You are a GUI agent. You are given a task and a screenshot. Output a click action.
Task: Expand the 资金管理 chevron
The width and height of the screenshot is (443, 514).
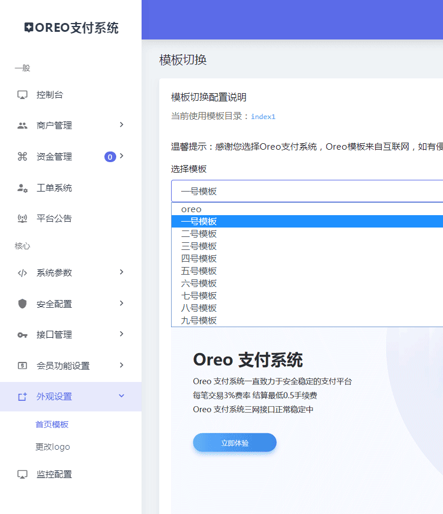[x=122, y=156]
